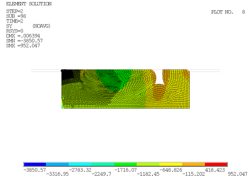Viewport: 252px width, 181px height.
Task: Select the SMN =-3850.57 minimum value text
Action: click(25, 41)
